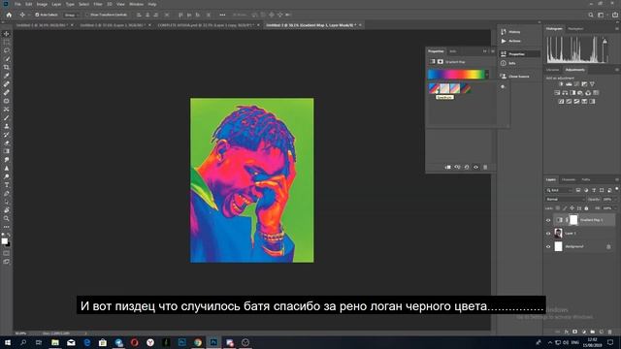The height and width of the screenshot is (349, 621).
Task: Select the Gradient Map 1 layer mask thumbnail
Action: 573,220
